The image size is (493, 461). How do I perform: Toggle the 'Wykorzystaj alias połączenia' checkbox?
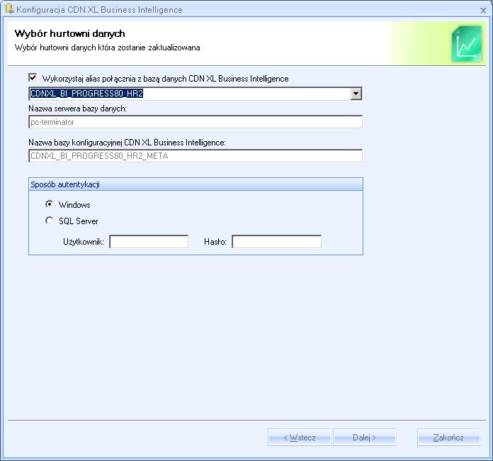click(x=33, y=77)
